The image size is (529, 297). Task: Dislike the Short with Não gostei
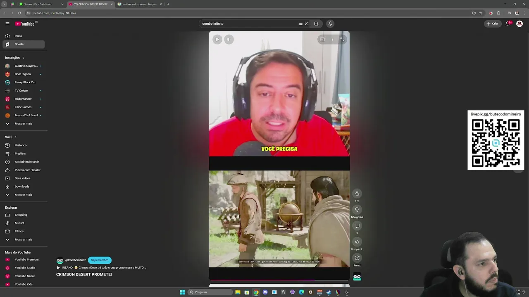pos(357,210)
